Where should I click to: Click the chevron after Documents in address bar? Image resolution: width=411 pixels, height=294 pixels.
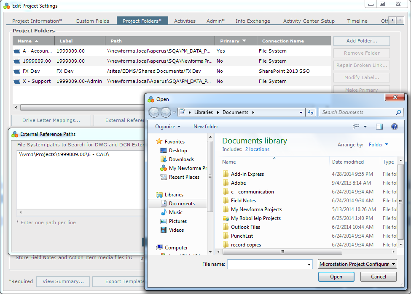point(253,112)
